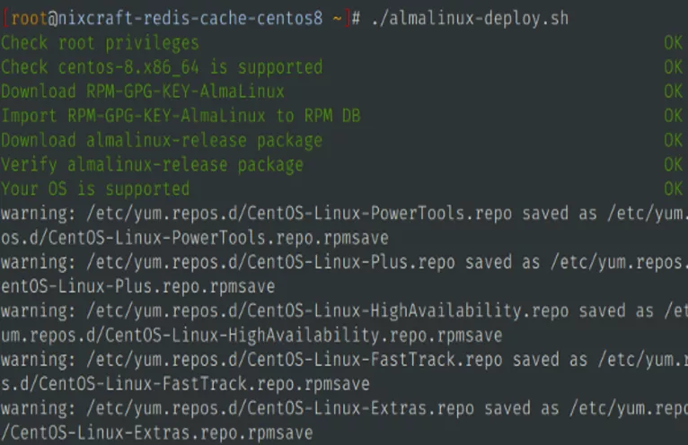
Task: Click the CentOS-Linux-Plus.repo.rpmsave wrapped text
Action: pyautogui.click(x=137, y=286)
